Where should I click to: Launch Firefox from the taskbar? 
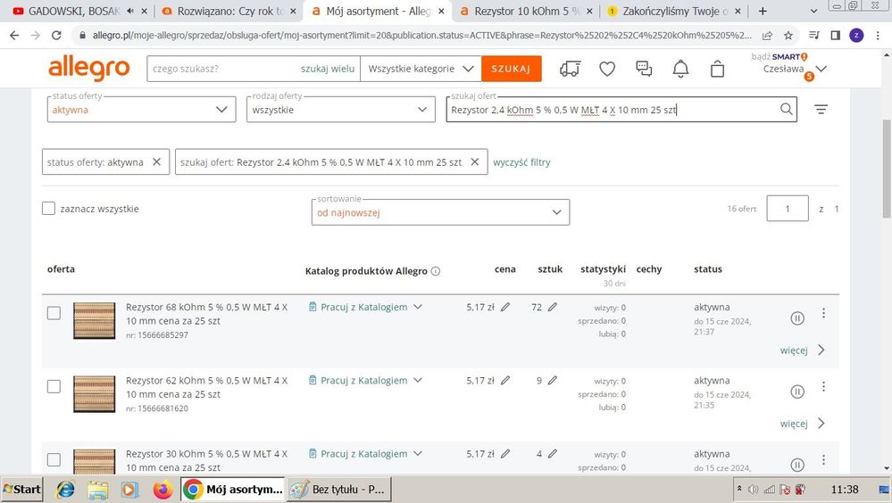[163, 490]
